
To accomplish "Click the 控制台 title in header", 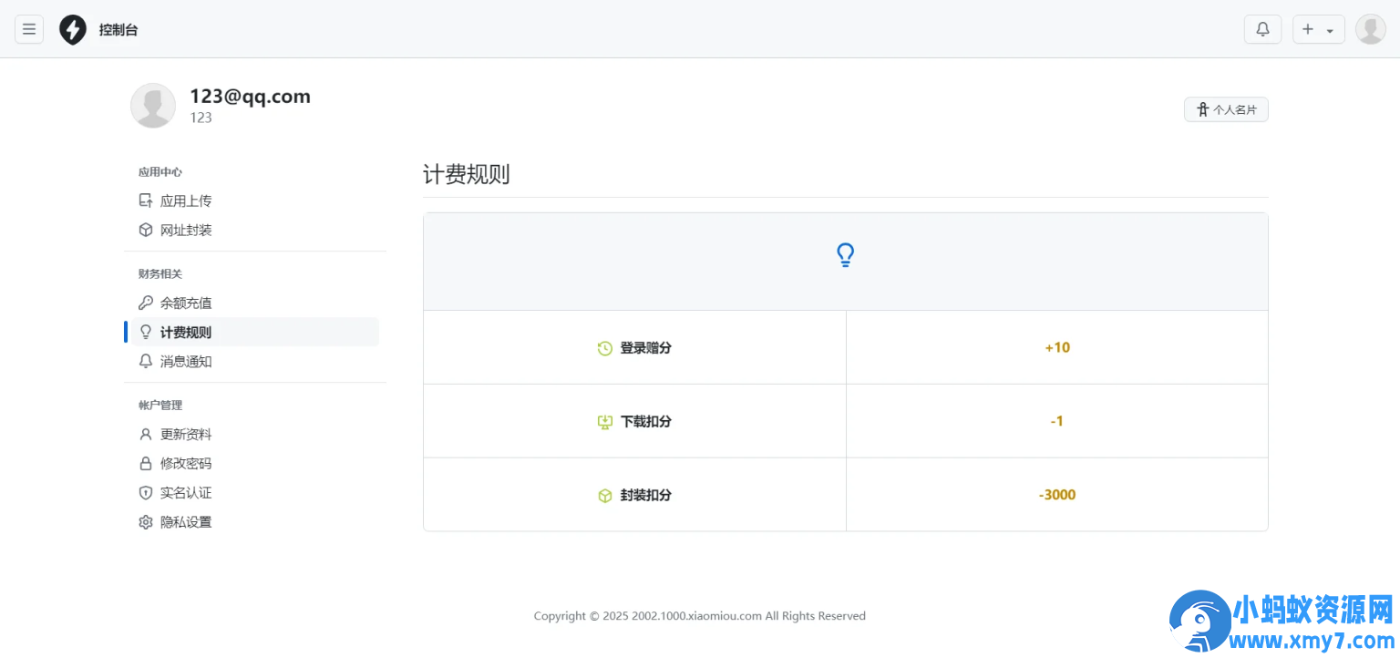I will tap(118, 29).
